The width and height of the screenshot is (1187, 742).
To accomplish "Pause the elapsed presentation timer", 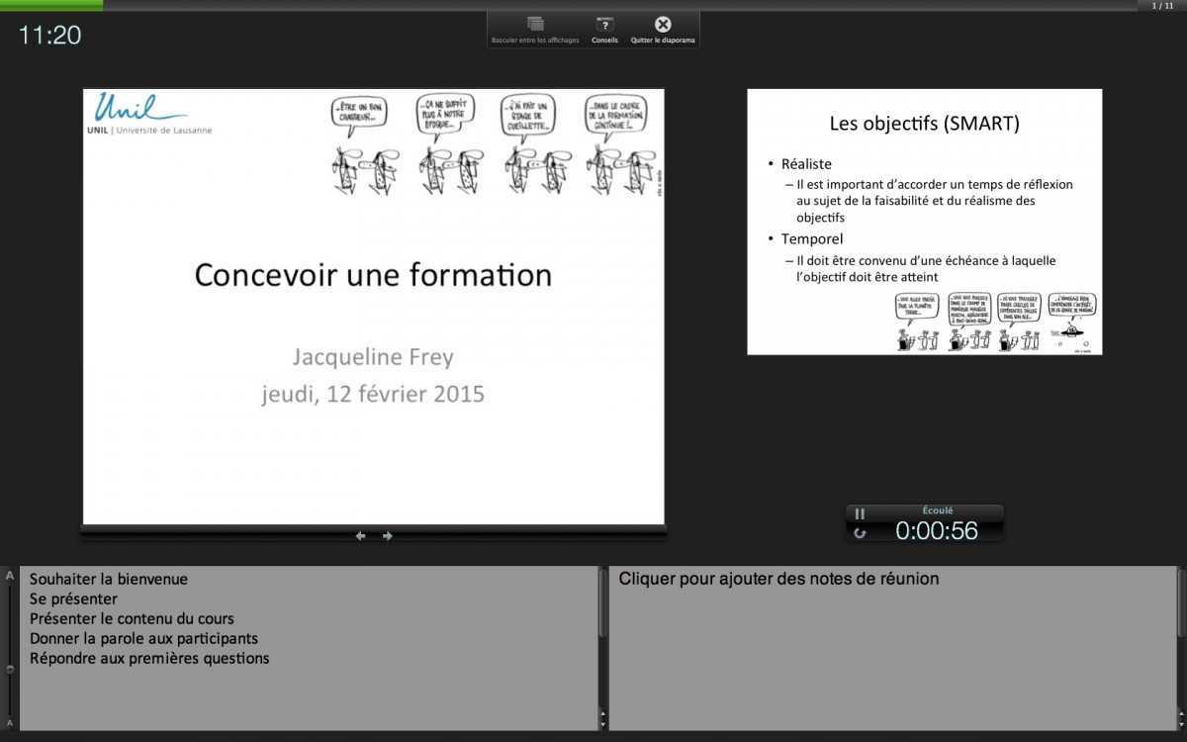I will (x=860, y=513).
